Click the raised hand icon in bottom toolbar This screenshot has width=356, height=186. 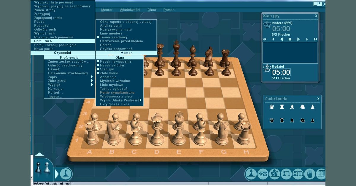click(x=310, y=173)
